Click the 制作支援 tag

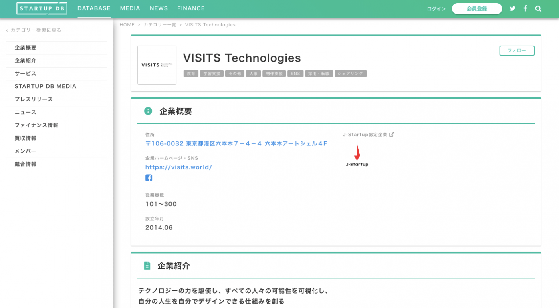pos(274,74)
